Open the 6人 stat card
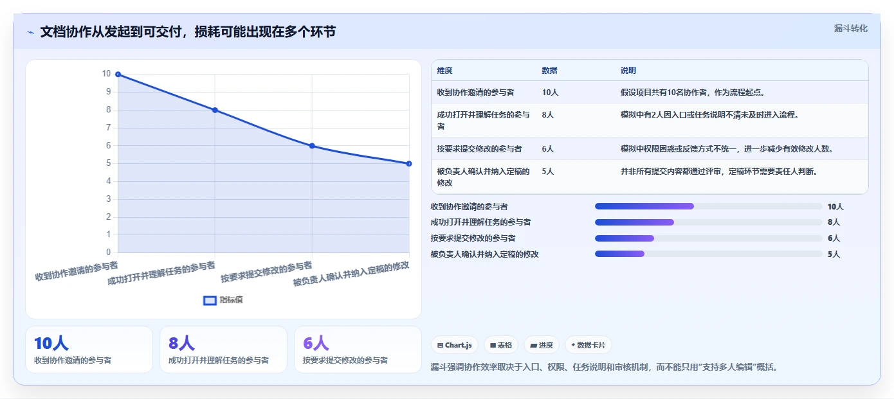Viewport: 894px width, 399px height. 358,350
